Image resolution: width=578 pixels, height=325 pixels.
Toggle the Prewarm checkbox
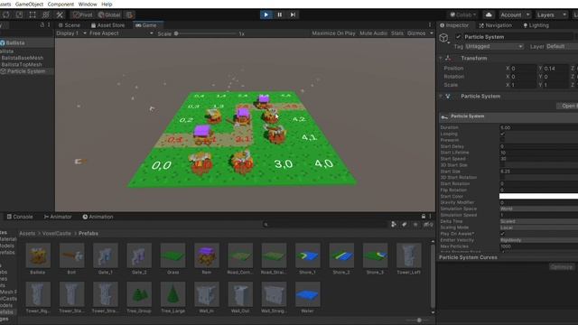click(502, 140)
